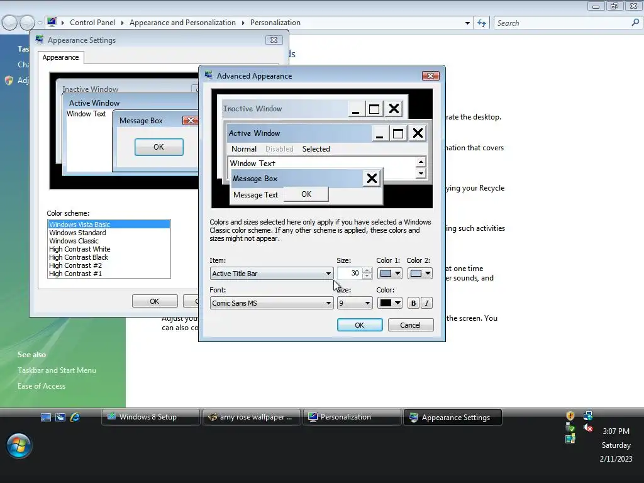The height and width of the screenshot is (483, 644).
Task: Select High Contrast #1 color scheme
Action: tap(109, 274)
